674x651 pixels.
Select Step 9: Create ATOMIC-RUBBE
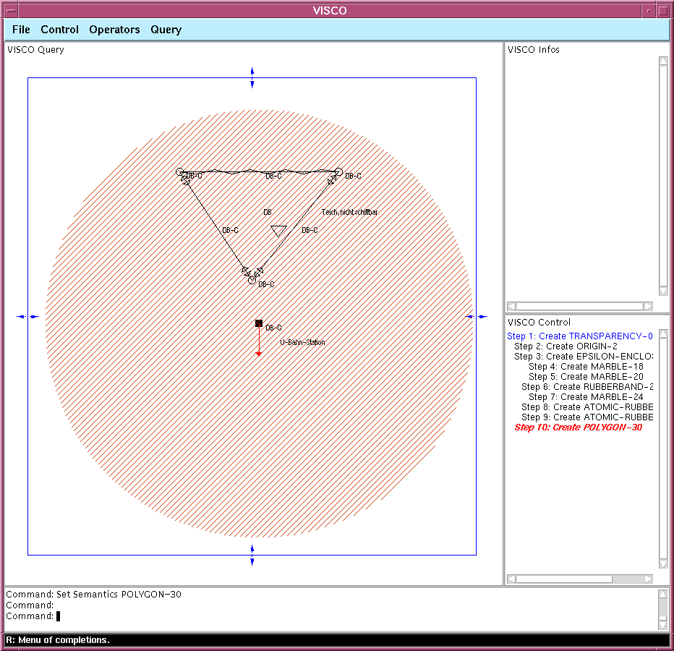click(x=587, y=417)
